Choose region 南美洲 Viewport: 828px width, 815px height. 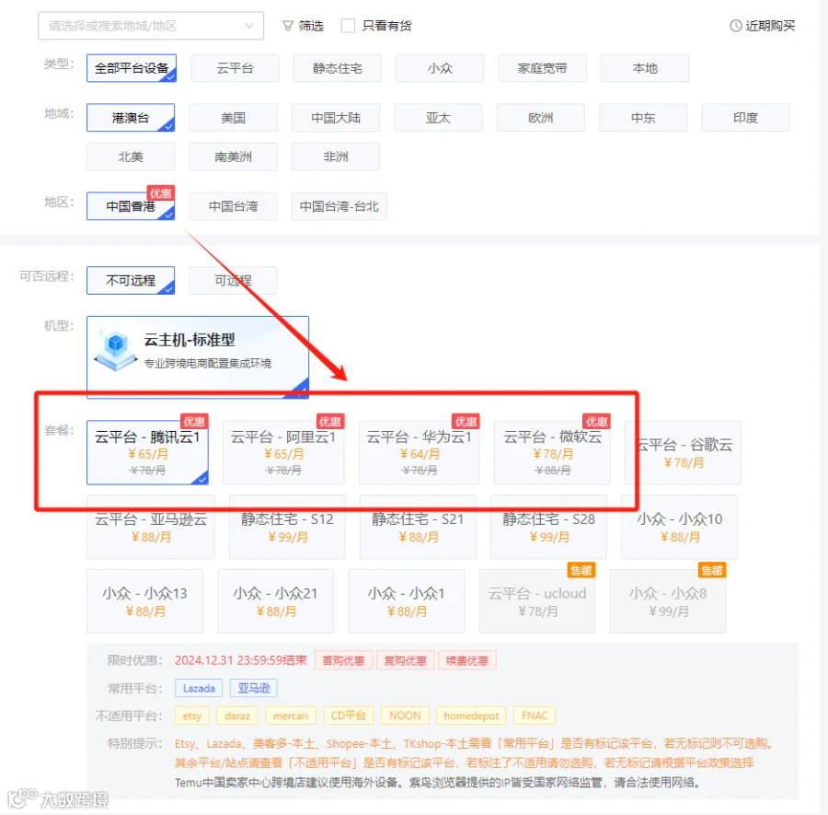233,157
